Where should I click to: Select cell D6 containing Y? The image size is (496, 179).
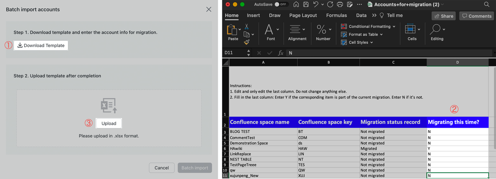coord(457,148)
